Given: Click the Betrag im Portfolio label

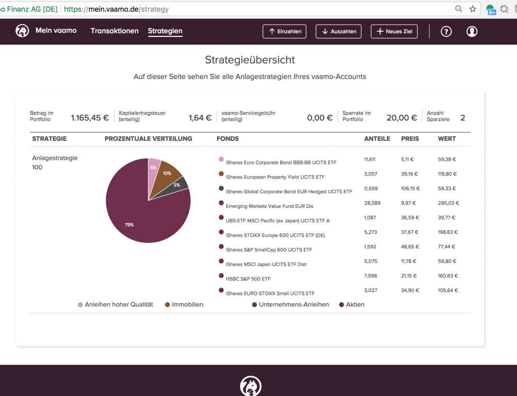Looking at the screenshot, I should click(x=41, y=116).
